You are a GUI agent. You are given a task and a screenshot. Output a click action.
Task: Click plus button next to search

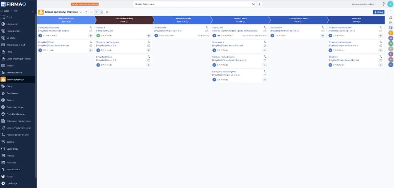259,4
